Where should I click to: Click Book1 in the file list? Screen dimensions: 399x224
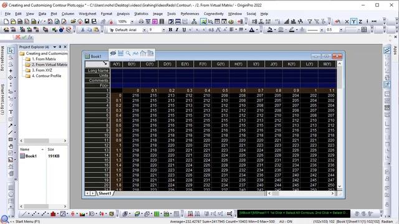31,156
